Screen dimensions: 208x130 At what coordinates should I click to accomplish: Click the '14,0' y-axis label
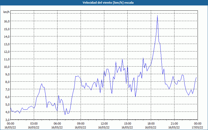[x=7, y=36]
